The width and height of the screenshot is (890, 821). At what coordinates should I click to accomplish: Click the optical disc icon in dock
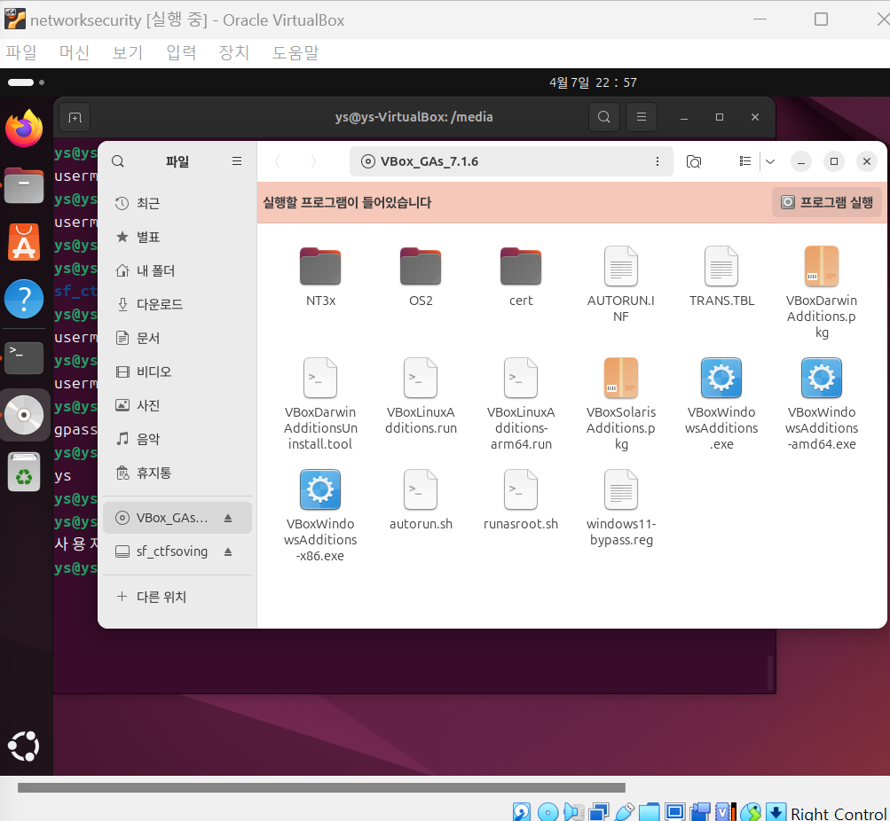click(24, 415)
